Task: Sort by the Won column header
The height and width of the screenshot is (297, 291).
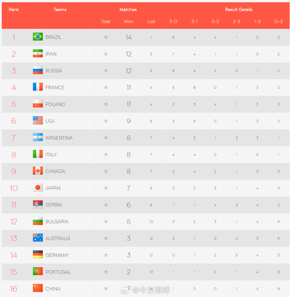Action: tap(128, 22)
